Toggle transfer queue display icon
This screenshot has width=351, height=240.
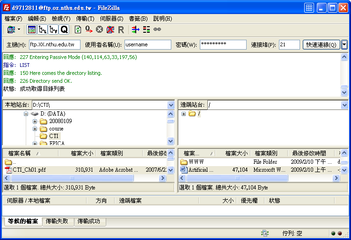64,29
